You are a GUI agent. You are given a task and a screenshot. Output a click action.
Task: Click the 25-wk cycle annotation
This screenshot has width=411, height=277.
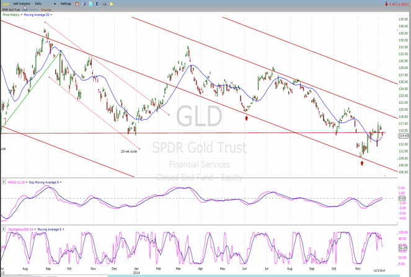point(129,151)
